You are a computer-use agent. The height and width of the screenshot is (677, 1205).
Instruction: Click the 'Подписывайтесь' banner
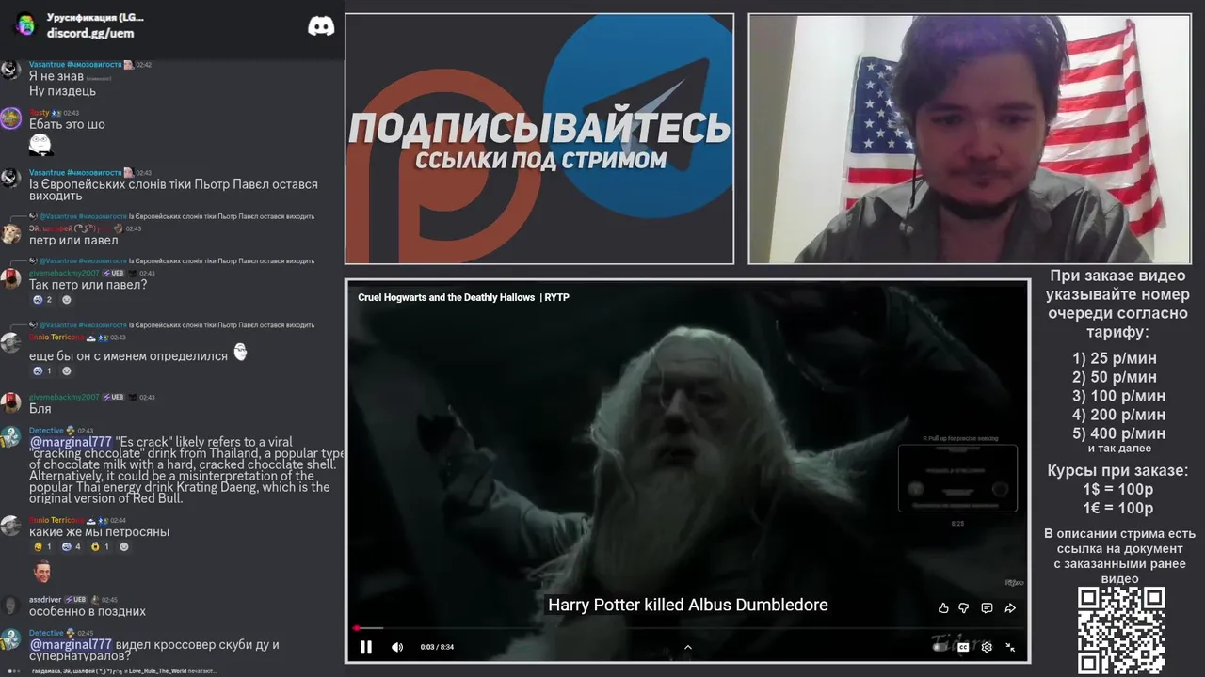point(539,139)
